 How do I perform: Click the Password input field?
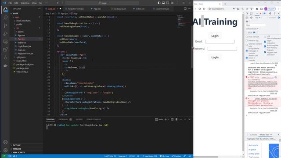222,49
